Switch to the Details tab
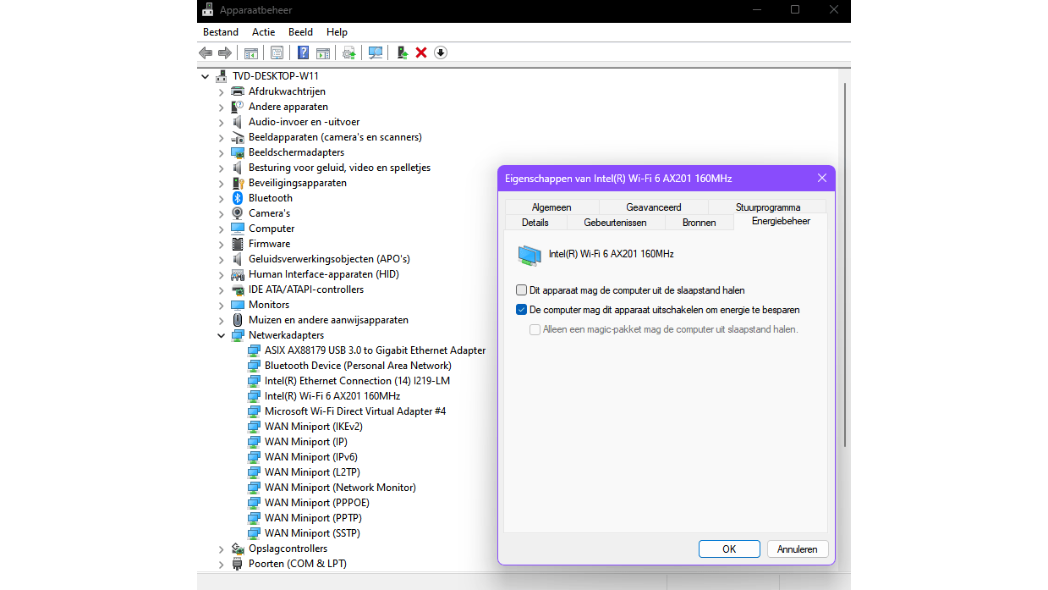Image resolution: width=1048 pixels, height=590 pixels. (x=535, y=223)
